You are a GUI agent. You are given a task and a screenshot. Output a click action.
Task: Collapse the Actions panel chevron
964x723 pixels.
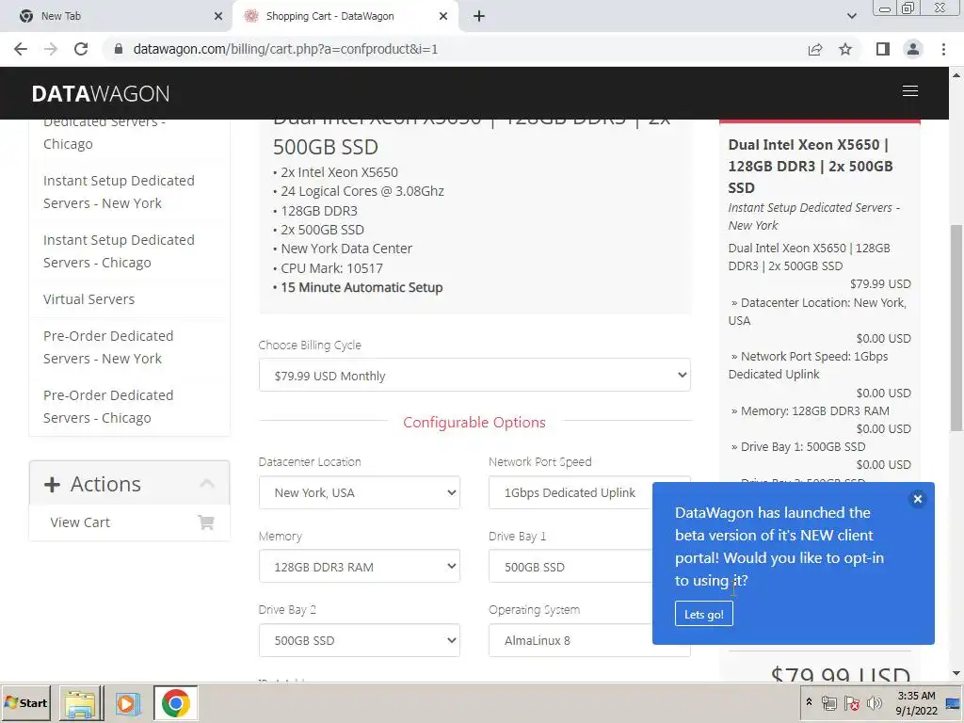[207, 484]
